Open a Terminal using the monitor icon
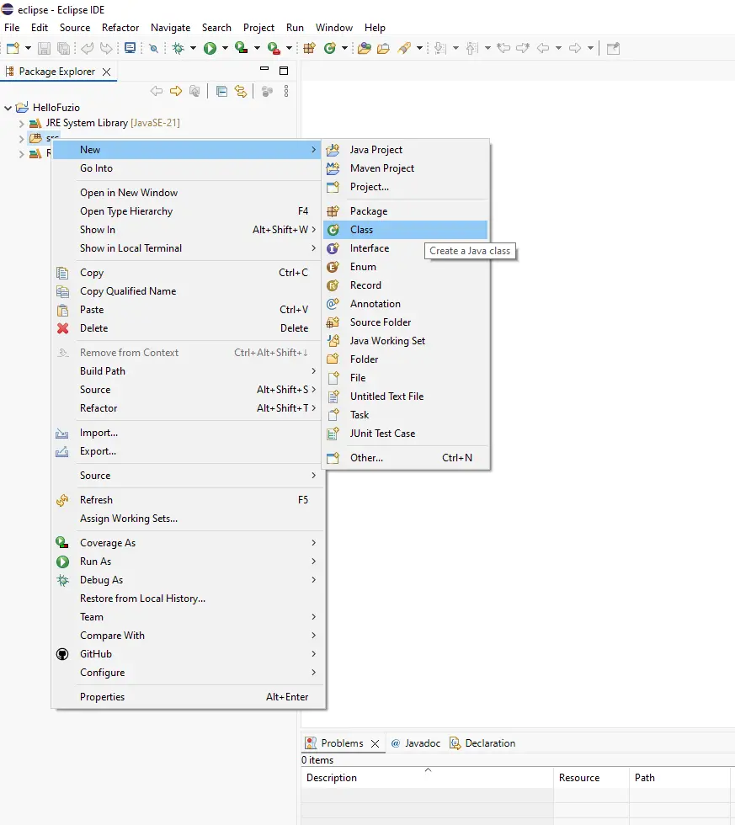The height and width of the screenshot is (825, 735). (130, 49)
